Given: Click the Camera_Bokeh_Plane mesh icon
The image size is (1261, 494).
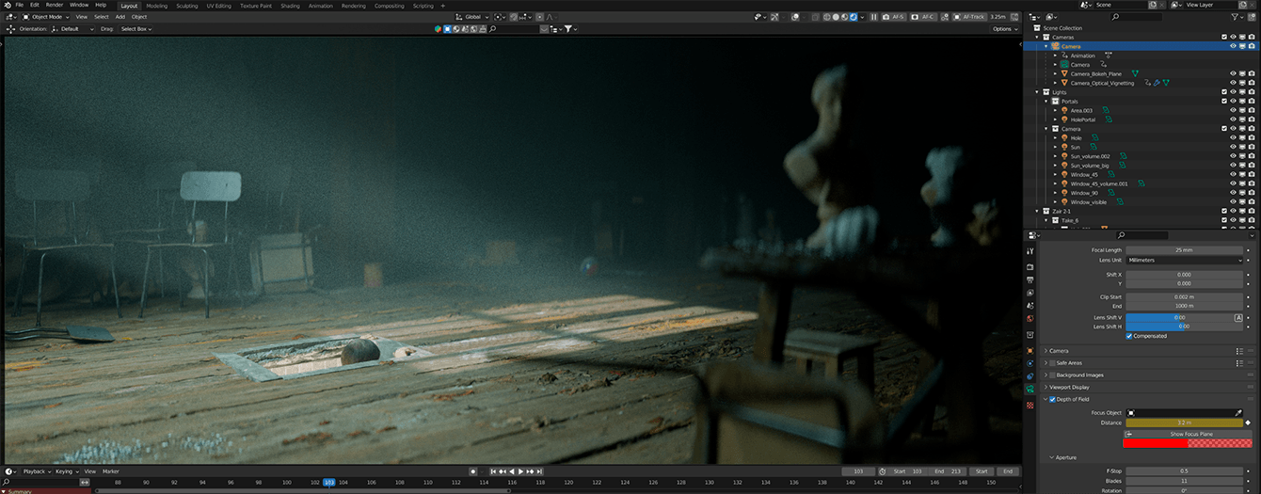Looking at the screenshot, I should point(1064,73).
